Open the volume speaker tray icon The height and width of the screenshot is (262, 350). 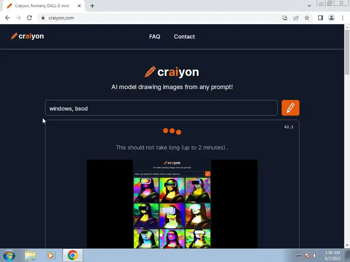pos(315,256)
